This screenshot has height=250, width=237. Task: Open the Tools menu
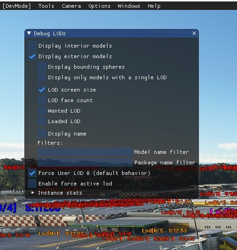coord(46,6)
